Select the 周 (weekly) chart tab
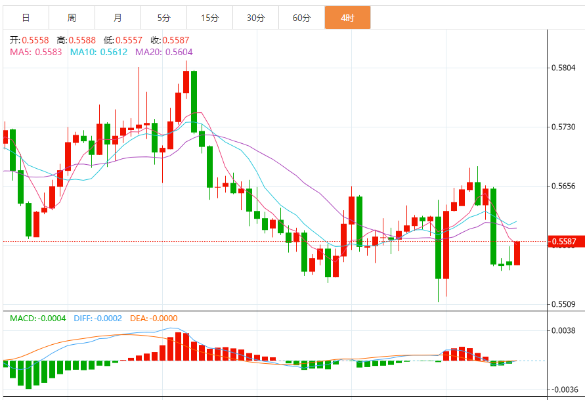 72,18
